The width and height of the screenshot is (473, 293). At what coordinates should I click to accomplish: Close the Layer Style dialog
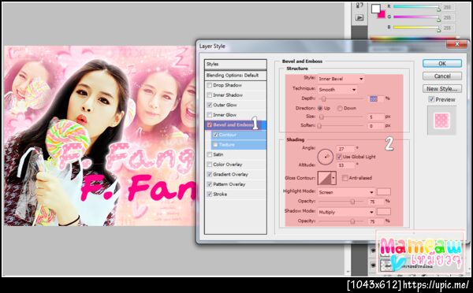[x=456, y=44]
